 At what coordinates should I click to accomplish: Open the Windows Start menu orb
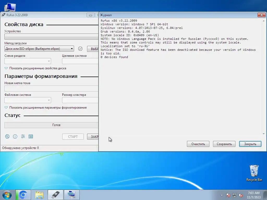point(7,195)
